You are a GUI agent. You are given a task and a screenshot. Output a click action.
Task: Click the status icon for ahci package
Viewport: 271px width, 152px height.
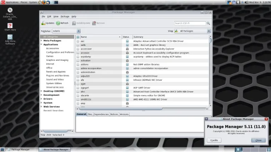128,92
